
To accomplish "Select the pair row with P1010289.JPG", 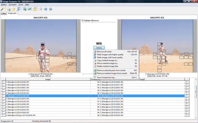I will 95,104.
